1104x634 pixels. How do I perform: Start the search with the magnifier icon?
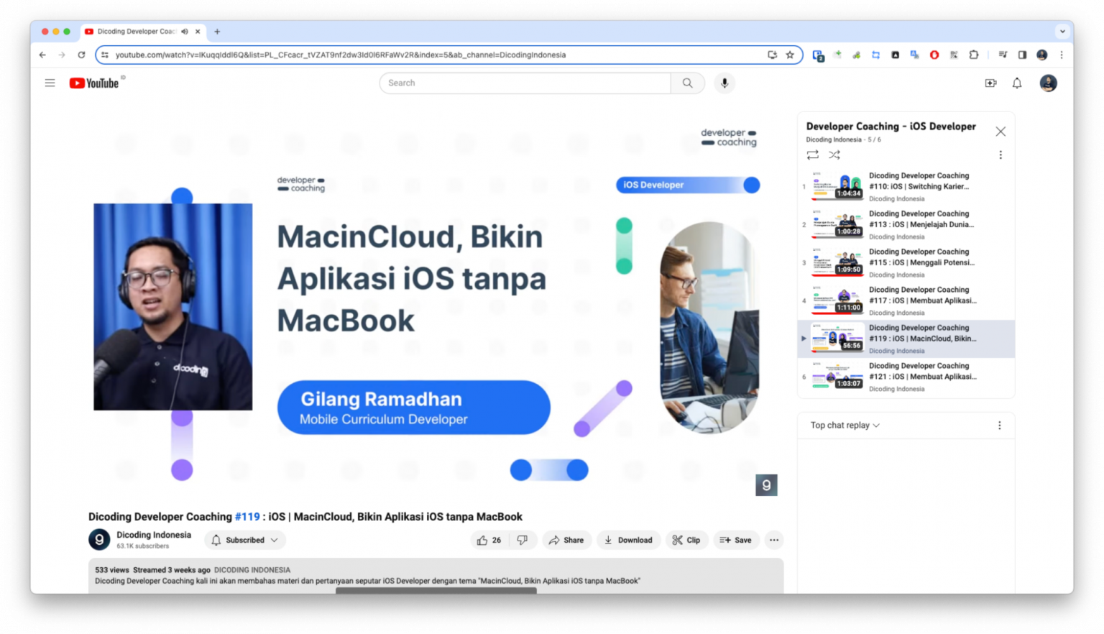tap(686, 83)
